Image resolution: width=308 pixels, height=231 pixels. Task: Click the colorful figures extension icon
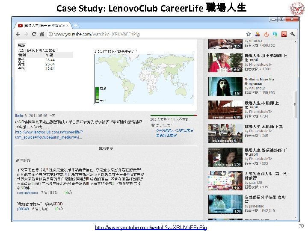coord(258,34)
